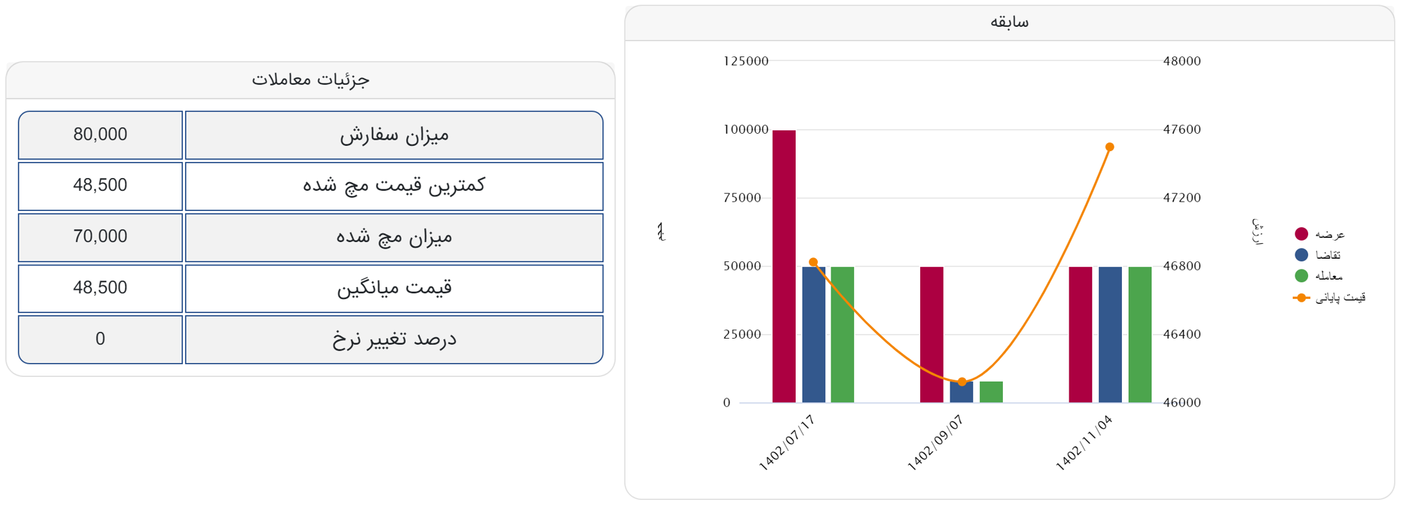The height and width of the screenshot is (506, 1401).
Task: Select the green معامله bar for 1402/11/04
Action: (x=1139, y=335)
